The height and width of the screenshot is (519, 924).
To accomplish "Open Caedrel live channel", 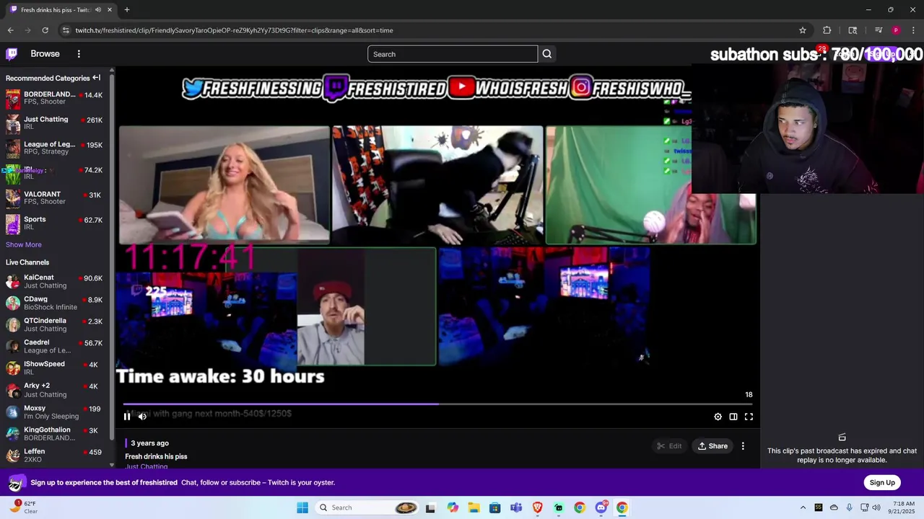I will tap(55, 347).
